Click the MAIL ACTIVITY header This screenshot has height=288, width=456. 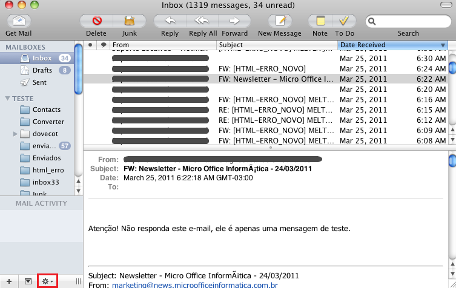(x=41, y=203)
